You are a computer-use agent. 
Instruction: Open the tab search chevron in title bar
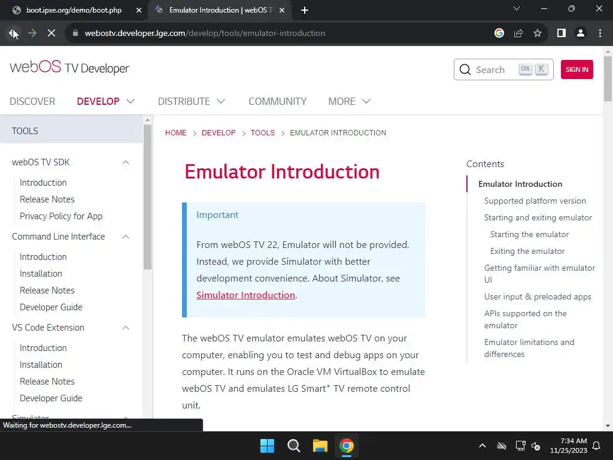517,8
